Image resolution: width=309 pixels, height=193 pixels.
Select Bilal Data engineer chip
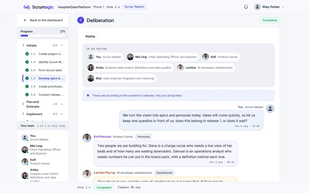point(122,78)
